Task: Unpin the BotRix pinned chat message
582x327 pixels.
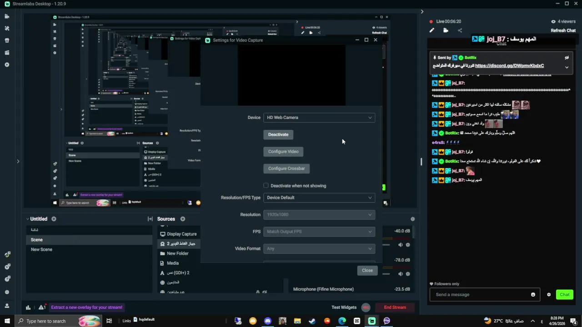Action: [x=567, y=58]
